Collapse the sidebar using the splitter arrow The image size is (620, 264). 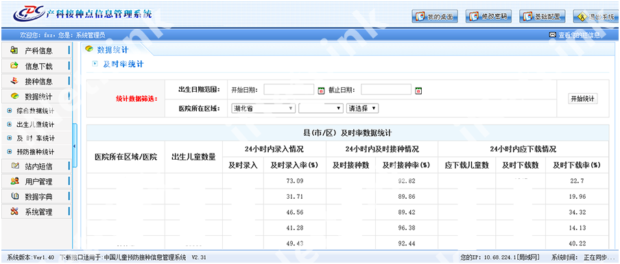click(75, 146)
